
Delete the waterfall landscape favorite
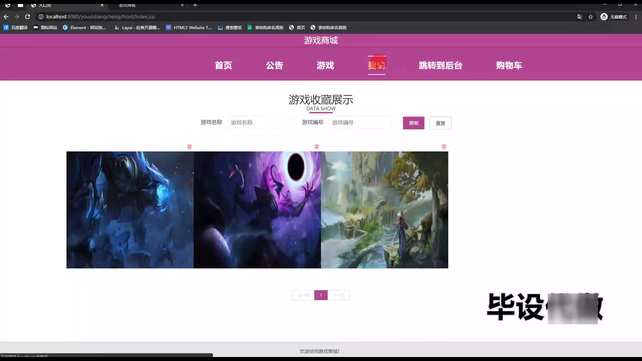pos(444,147)
